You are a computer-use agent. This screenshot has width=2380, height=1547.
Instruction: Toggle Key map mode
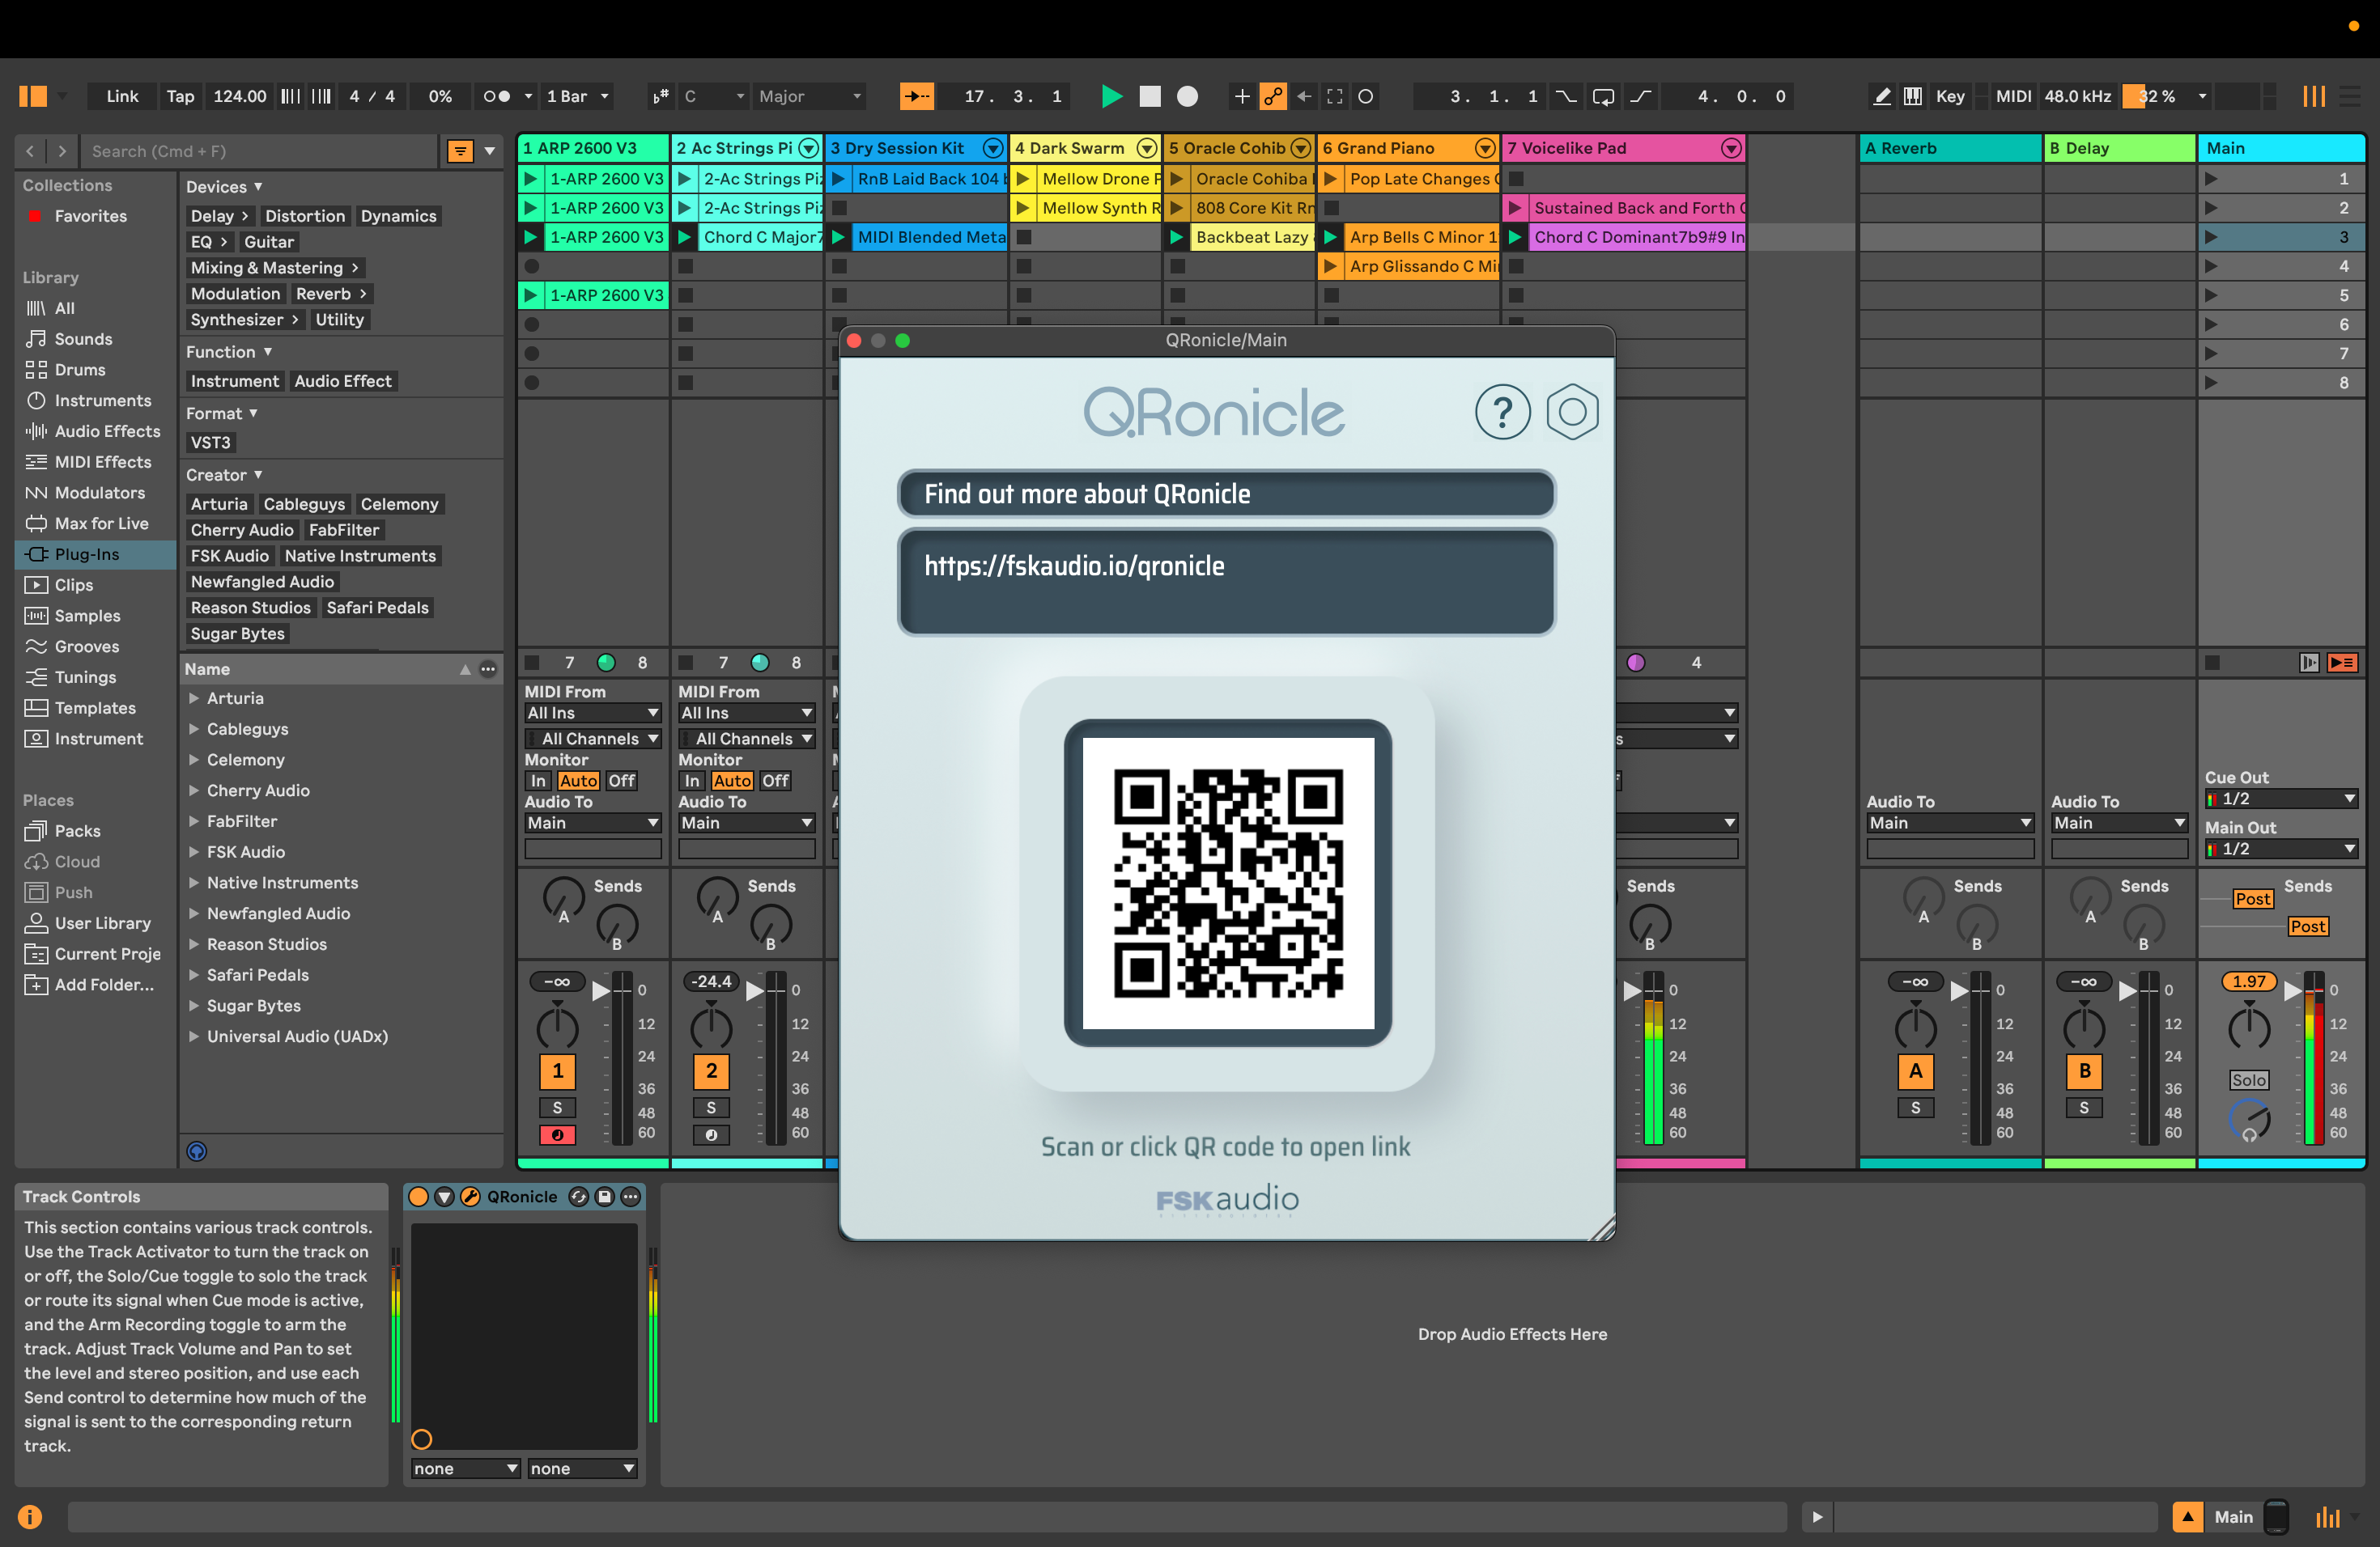(x=1949, y=96)
